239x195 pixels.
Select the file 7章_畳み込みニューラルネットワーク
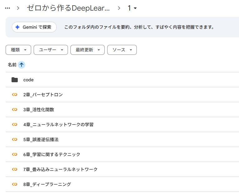pyautogui.click(x=60, y=169)
